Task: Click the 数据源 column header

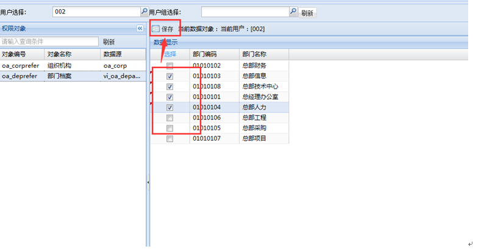Action: coord(123,54)
